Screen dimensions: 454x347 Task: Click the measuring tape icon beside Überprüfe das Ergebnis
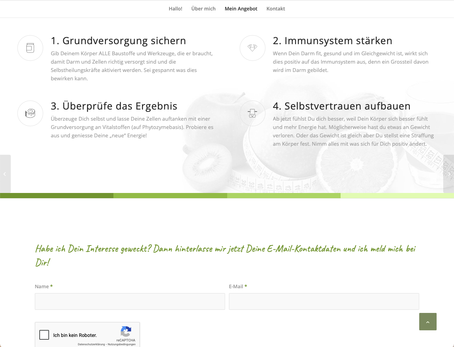tap(30, 113)
